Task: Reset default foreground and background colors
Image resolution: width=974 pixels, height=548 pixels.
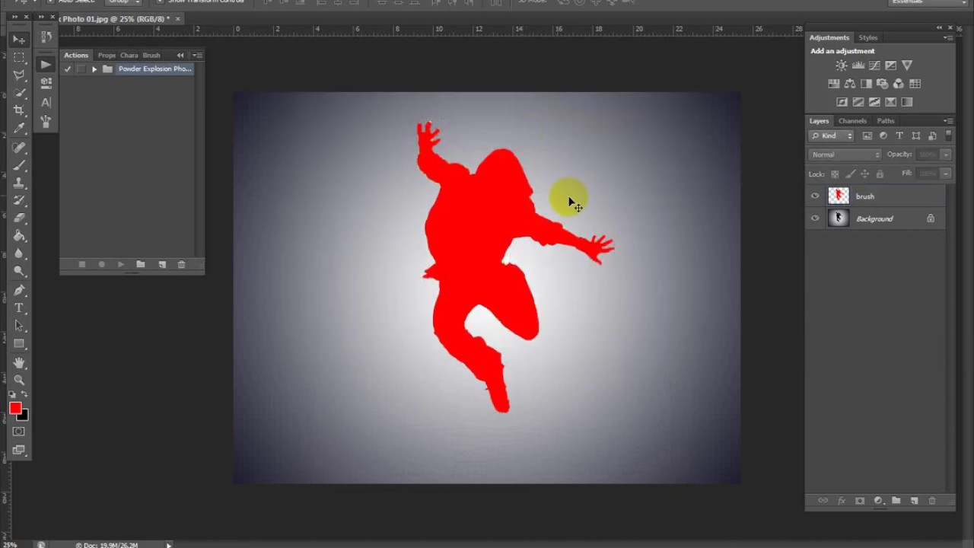Action: [12, 394]
